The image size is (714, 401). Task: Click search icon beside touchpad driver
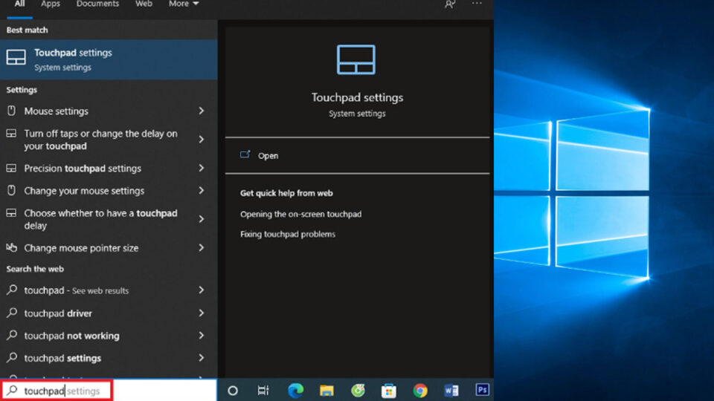pos(12,313)
